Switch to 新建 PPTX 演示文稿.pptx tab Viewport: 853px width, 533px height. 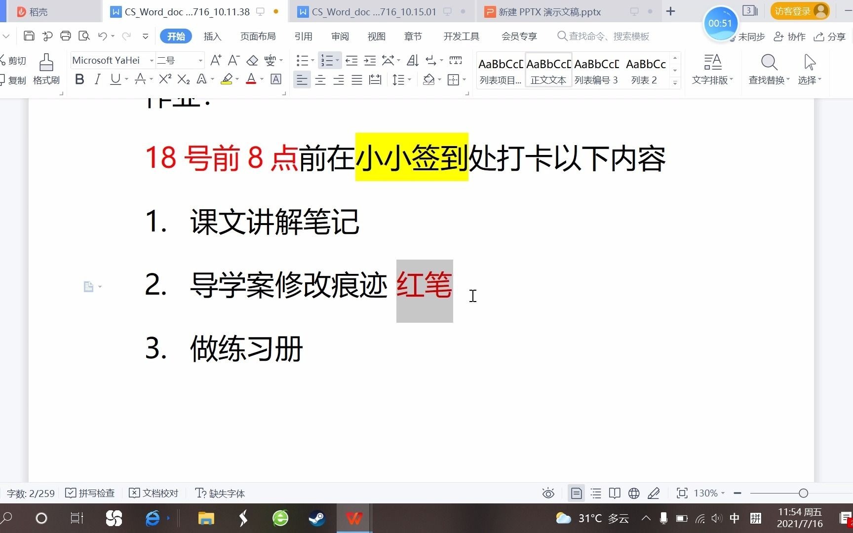(549, 12)
